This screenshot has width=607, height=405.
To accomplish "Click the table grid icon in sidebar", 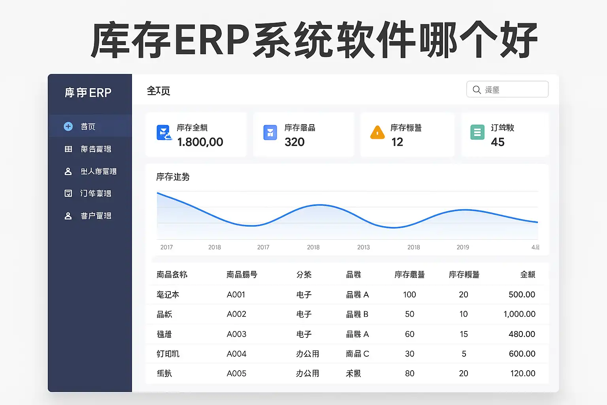I will (68, 149).
